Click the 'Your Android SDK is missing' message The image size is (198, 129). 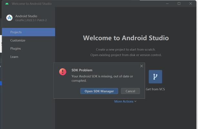pyautogui.click(x=102, y=78)
